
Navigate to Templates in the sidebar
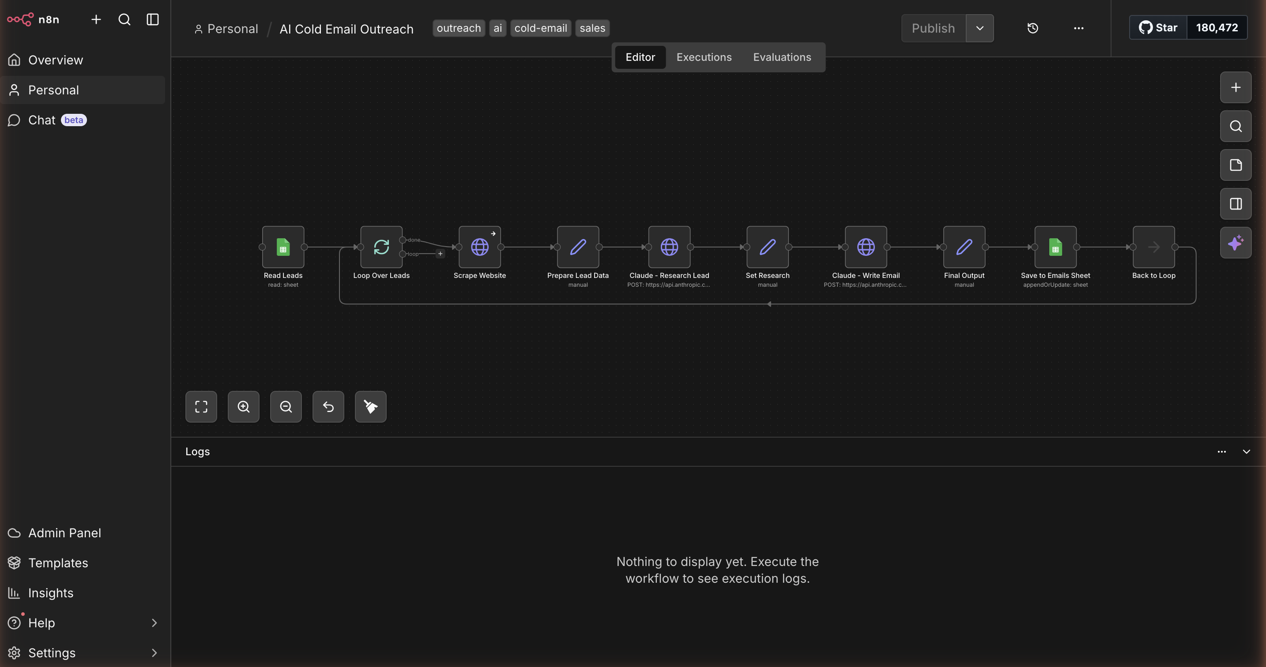(x=58, y=563)
